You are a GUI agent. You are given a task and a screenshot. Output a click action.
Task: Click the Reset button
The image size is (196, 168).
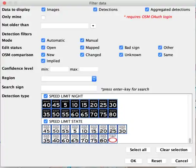(x=156, y=161)
